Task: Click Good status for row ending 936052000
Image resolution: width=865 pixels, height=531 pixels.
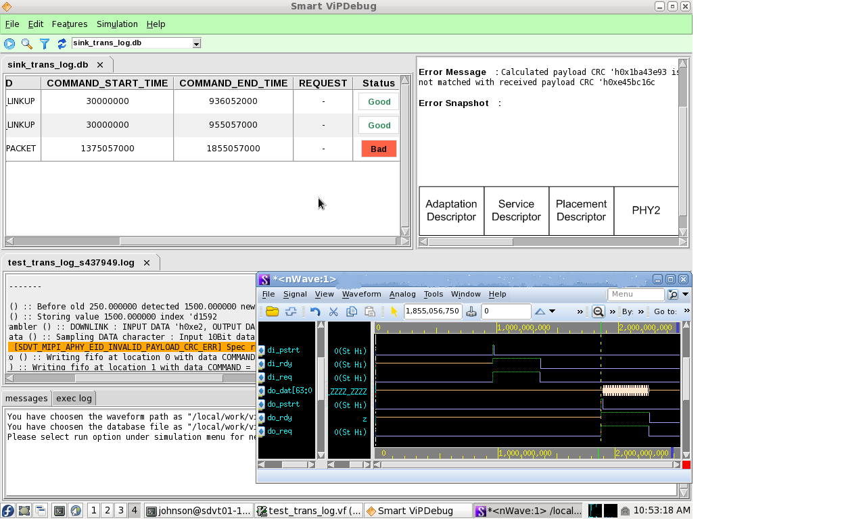Action: tap(379, 102)
